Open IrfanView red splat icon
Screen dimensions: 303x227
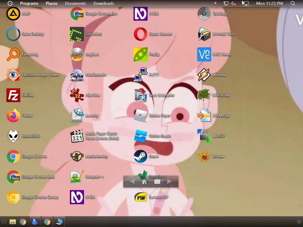click(x=77, y=95)
